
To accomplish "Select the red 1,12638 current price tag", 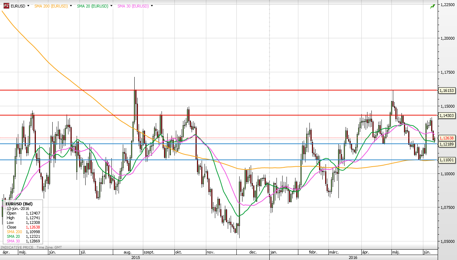I will coord(447,138).
